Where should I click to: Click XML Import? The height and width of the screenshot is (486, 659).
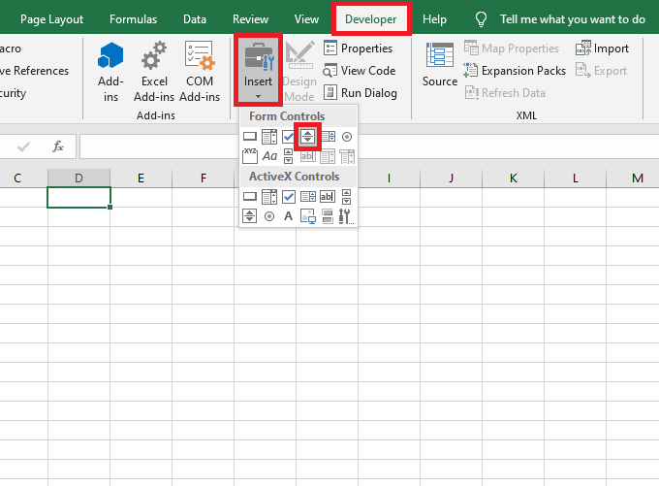[x=602, y=49]
